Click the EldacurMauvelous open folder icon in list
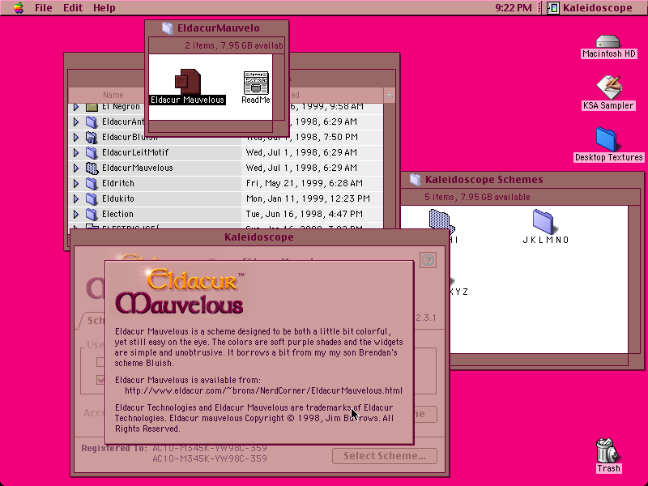648x486 pixels. [x=92, y=168]
